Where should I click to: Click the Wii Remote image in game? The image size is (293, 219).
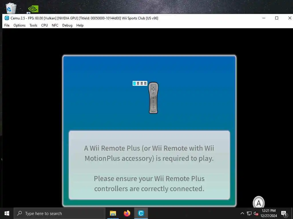point(153,98)
